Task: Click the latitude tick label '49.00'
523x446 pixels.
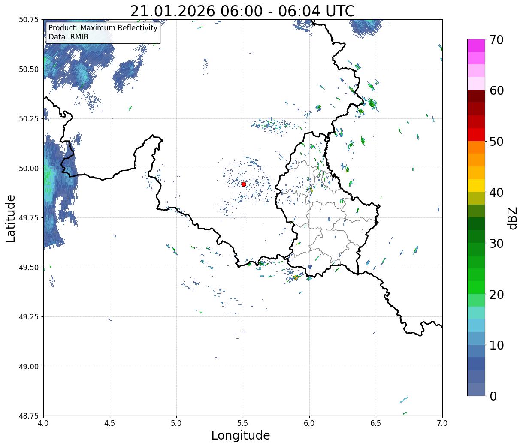Action: pyautogui.click(x=29, y=366)
